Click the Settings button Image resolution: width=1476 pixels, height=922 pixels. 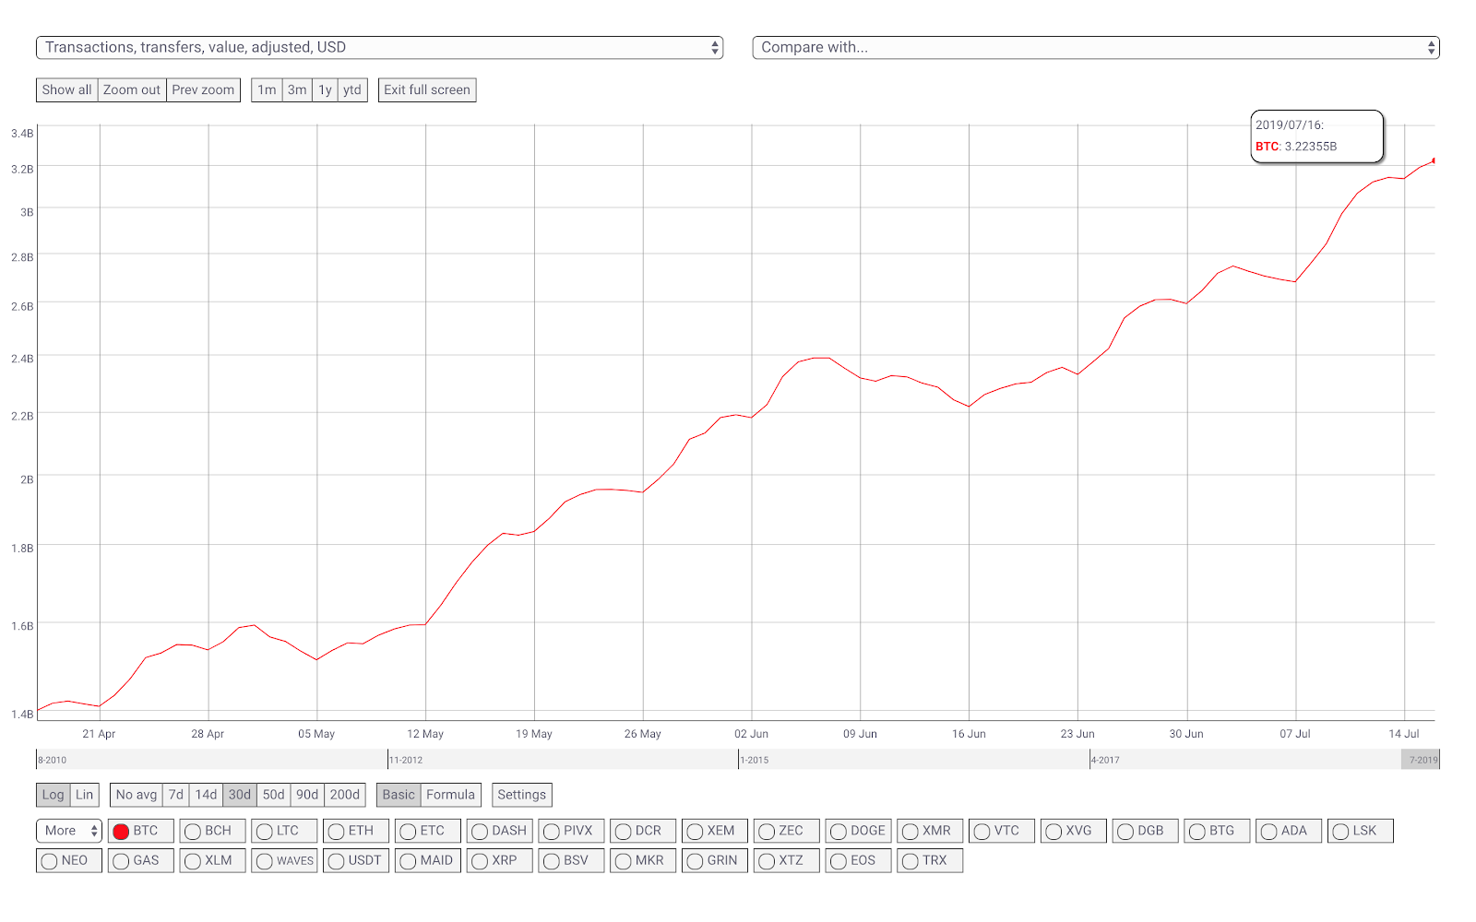(522, 795)
